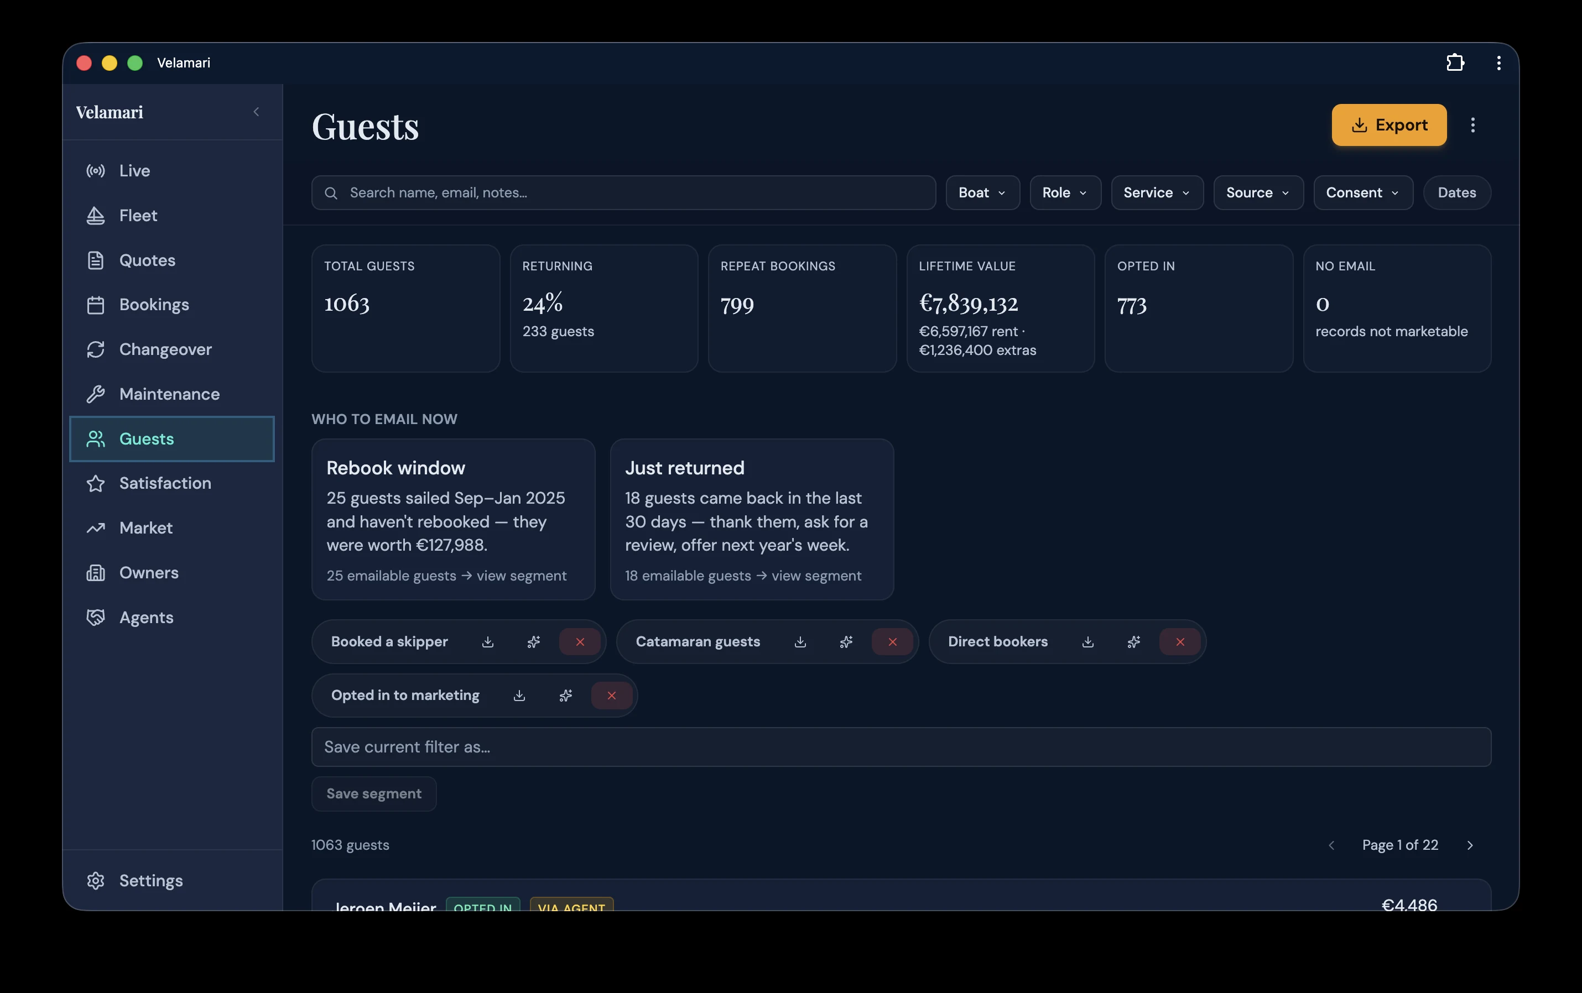The height and width of the screenshot is (993, 1582).
Task: Open Settings at the sidebar bottom
Action: click(x=172, y=881)
